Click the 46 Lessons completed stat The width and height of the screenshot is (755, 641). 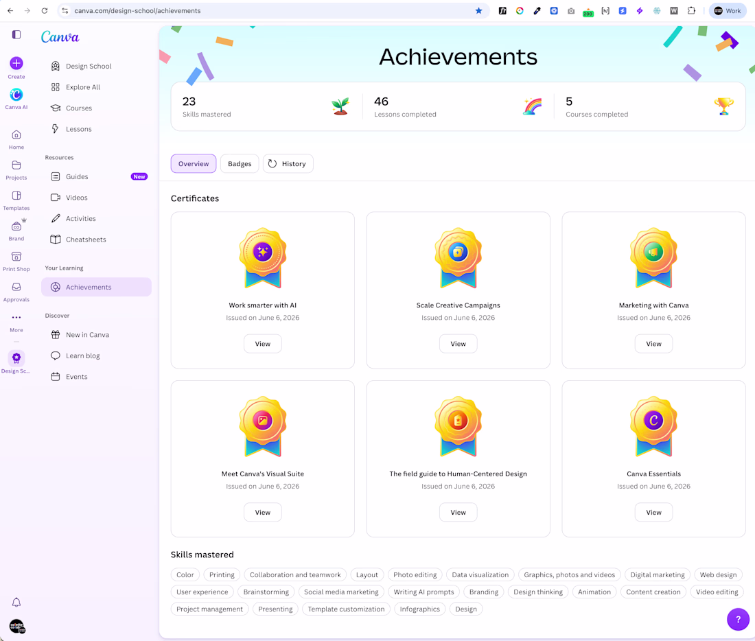pyautogui.click(x=406, y=107)
